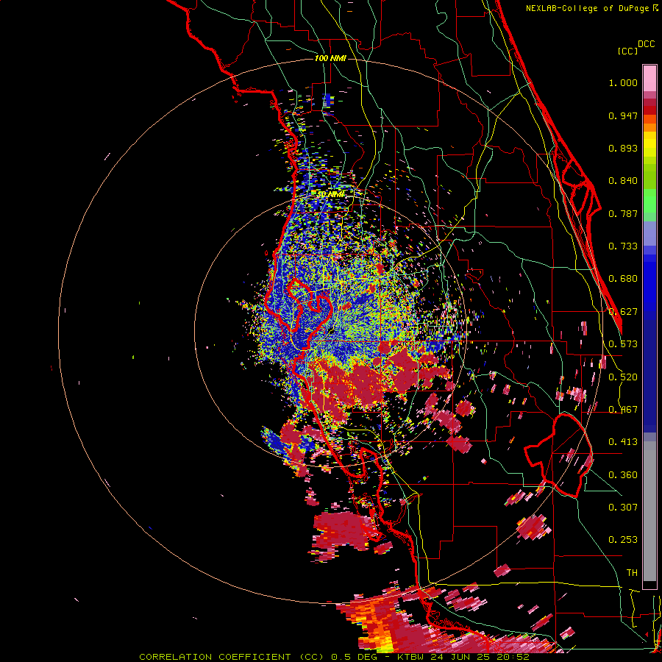
Task: Click the DCC product label above the color bar
Action: [x=646, y=44]
